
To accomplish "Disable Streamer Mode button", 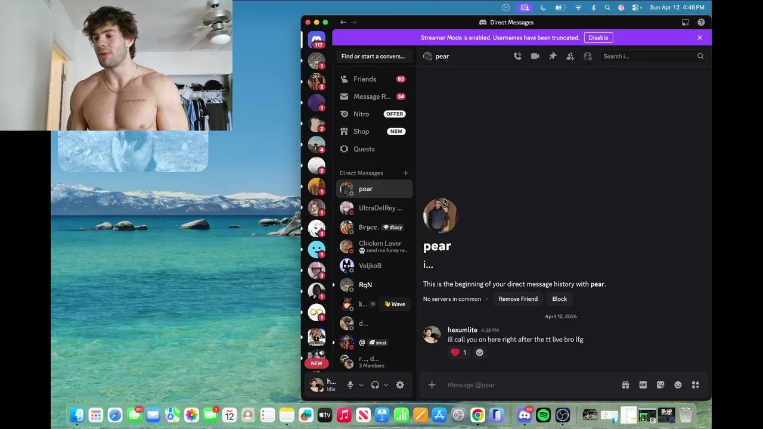I will (598, 38).
